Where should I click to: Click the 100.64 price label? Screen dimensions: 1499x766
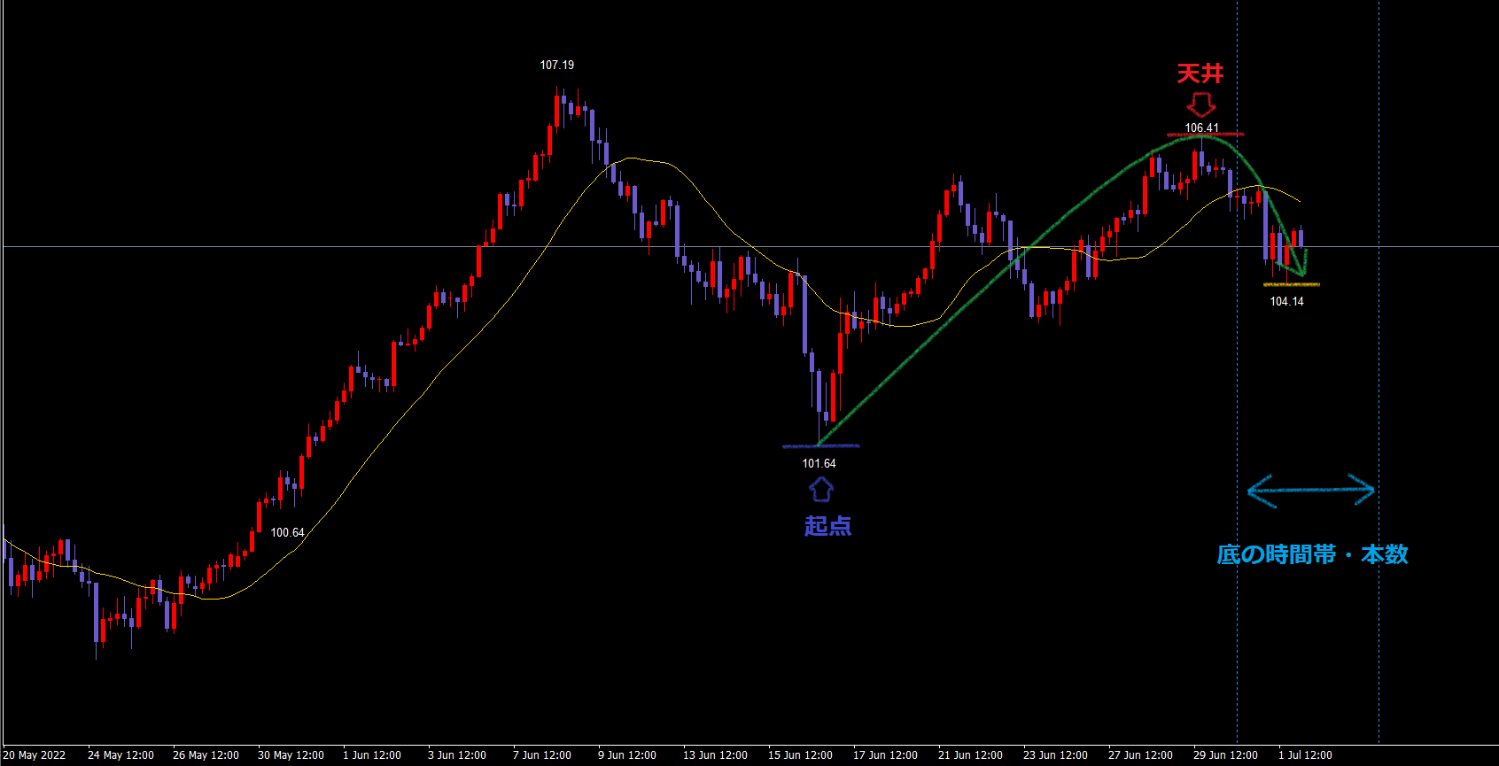[287, 532]
